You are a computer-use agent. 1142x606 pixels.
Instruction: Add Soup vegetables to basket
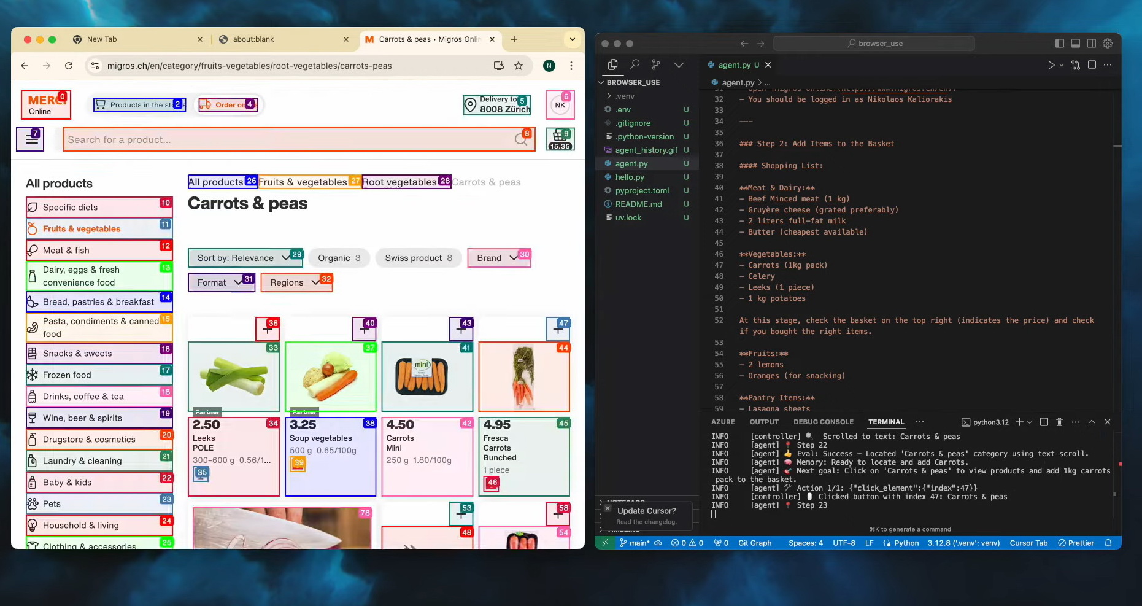coord(365,329)
